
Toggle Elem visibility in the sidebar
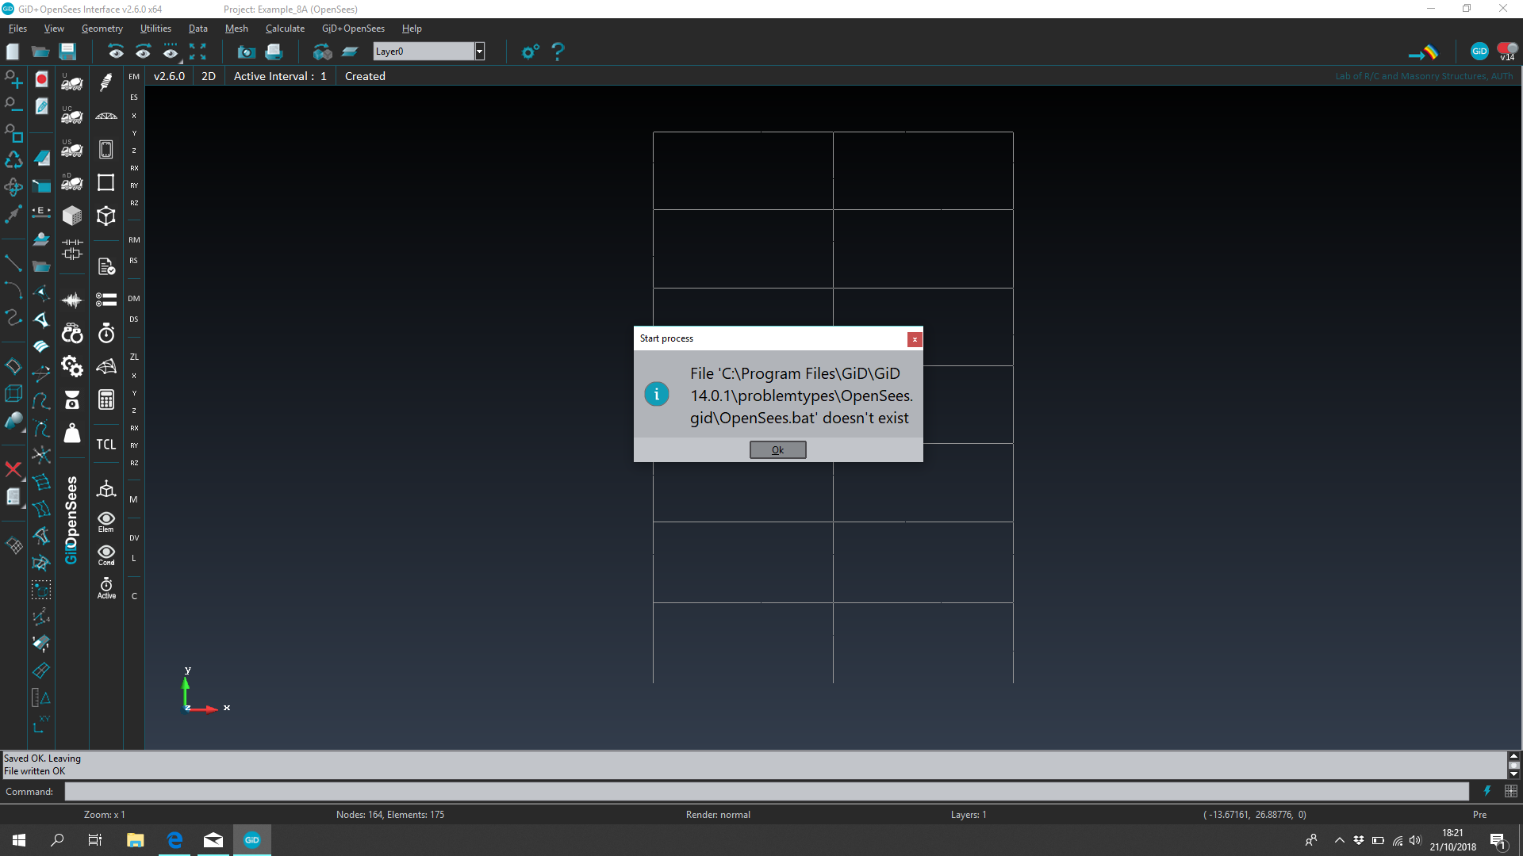(105, 519)
